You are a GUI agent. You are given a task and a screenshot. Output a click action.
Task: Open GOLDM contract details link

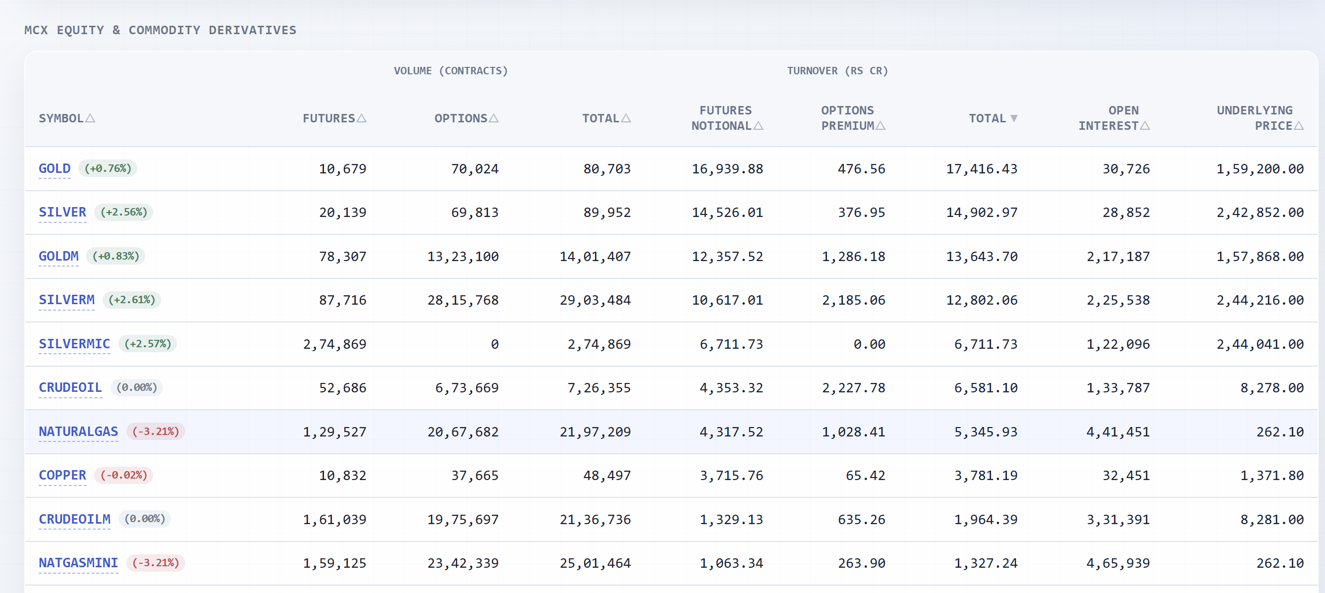pos(58,256)
